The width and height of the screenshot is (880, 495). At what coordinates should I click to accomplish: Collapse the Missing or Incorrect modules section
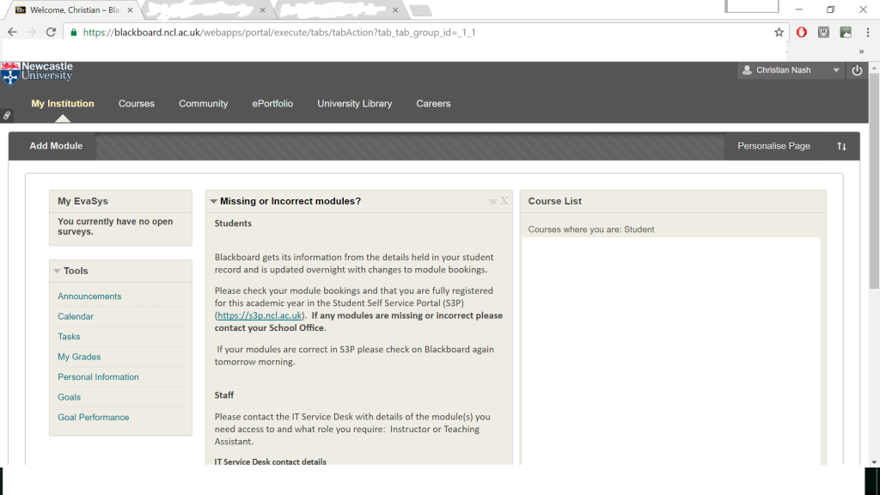213,201
